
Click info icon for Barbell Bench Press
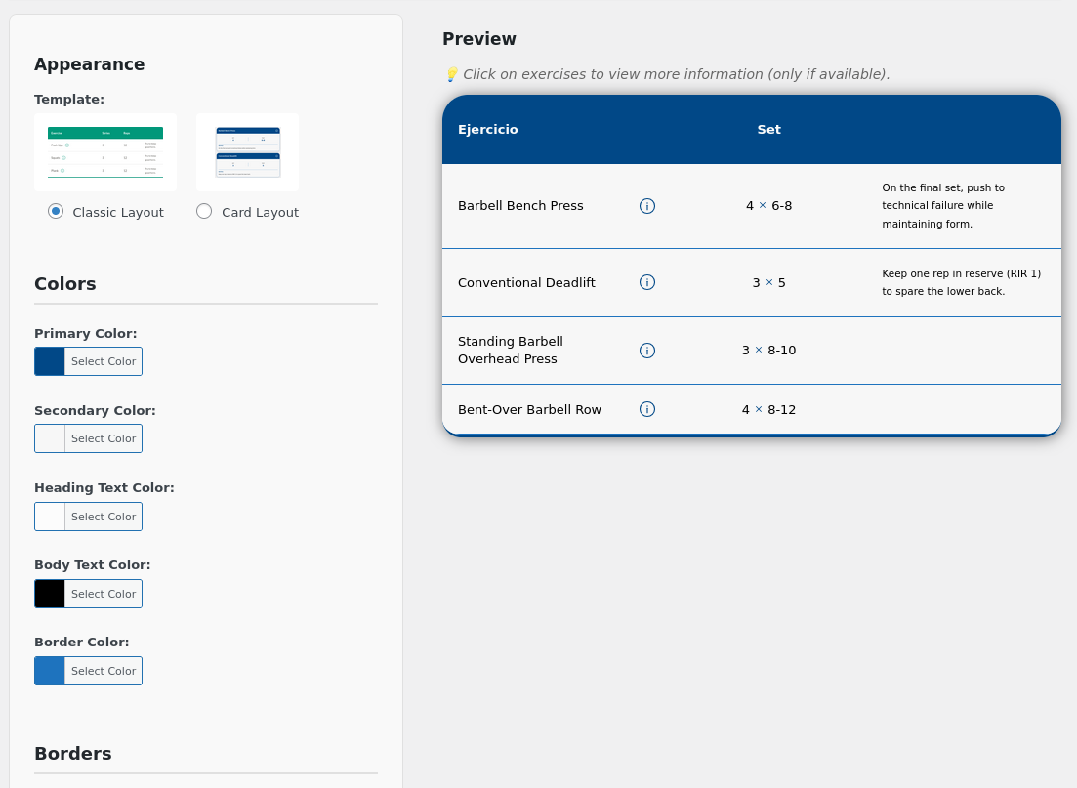click(647, 206)
